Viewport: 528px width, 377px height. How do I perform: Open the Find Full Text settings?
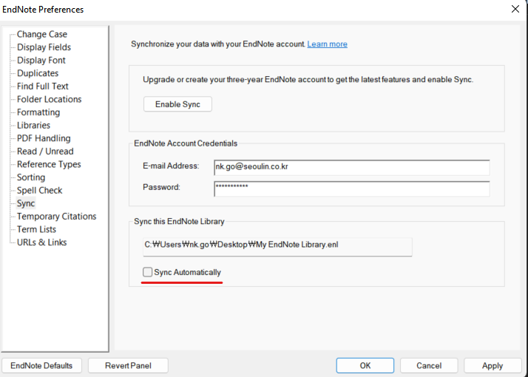click(42, 86)
